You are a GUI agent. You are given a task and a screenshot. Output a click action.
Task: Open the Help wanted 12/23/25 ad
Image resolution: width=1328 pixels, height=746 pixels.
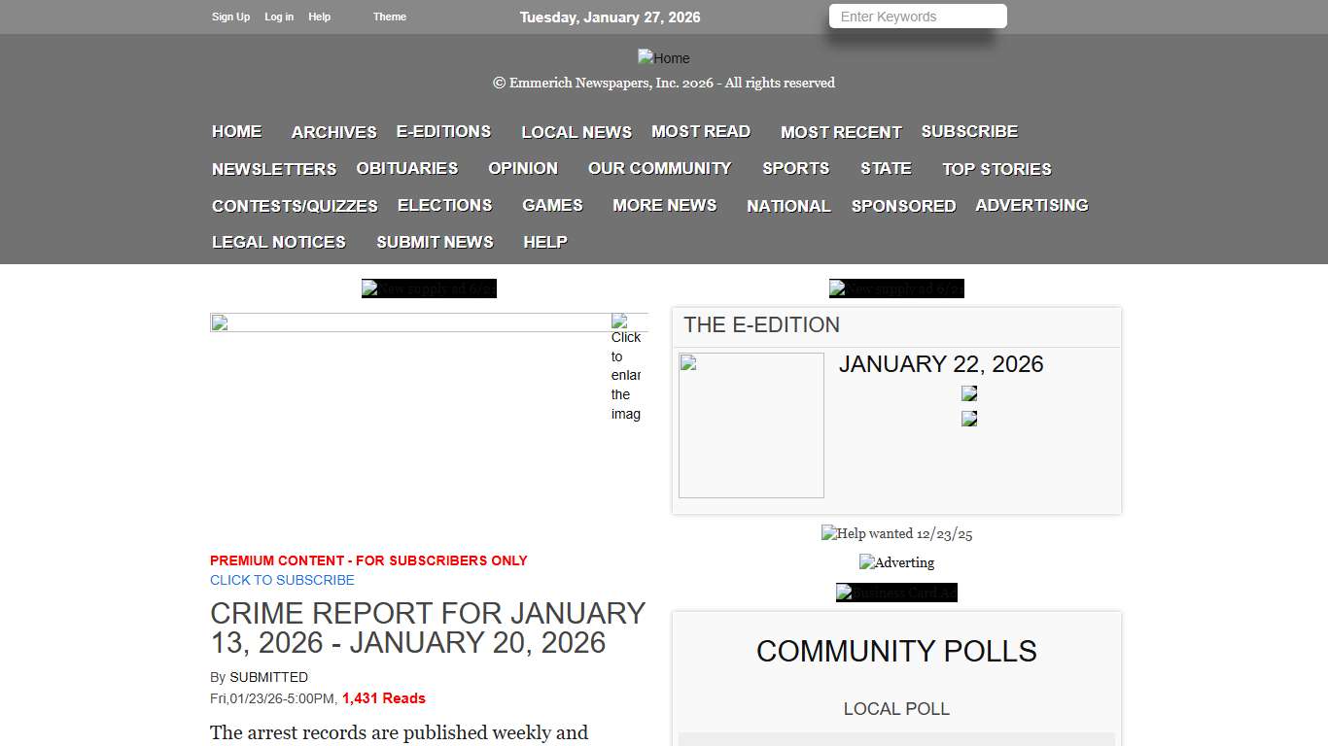[896, 533]
